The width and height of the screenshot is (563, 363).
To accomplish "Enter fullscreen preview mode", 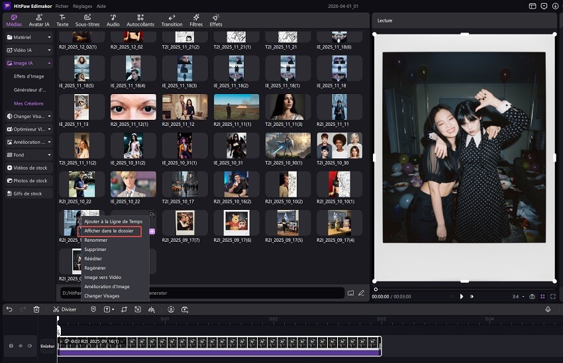I will 553,297.
